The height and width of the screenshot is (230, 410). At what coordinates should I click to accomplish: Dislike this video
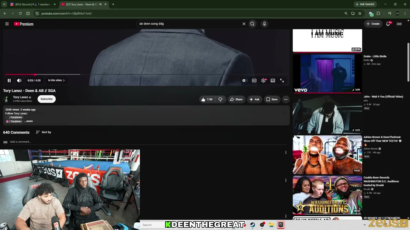(220, 99)
